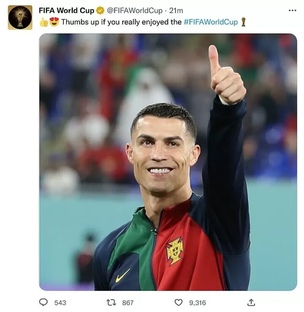Click the 543 replies count
The width and height of the screenshot is (304, 312).
pyautogui.click(x=60, y=303)
